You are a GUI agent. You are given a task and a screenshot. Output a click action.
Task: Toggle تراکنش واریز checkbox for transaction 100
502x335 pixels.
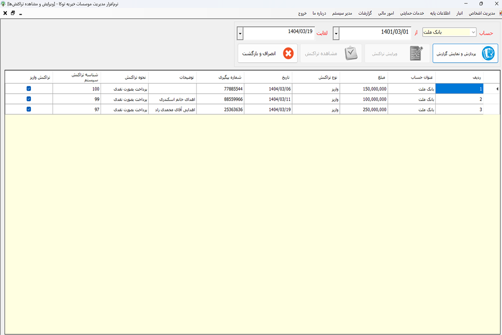pyautogui.click(x=29, y=89)
